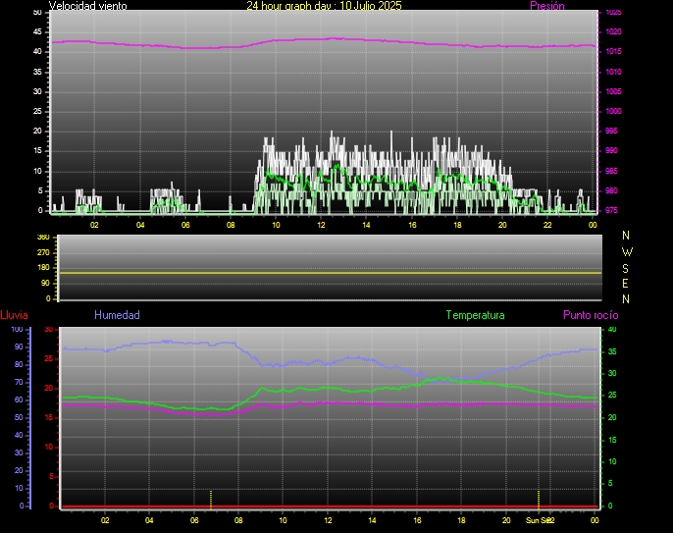
Task: Click 25 on the wind speed axis
Action: [37, 111]
